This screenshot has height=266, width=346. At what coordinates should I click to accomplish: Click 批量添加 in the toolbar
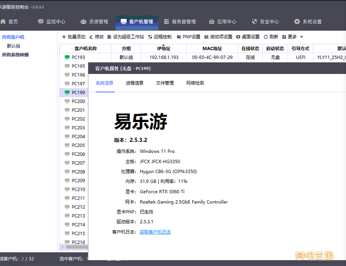tap(74, 37)
